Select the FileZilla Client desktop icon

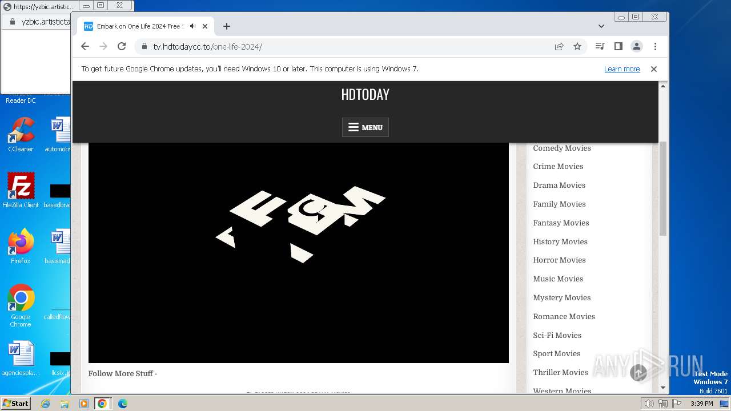pyautogui.click(x=21, y=191)
